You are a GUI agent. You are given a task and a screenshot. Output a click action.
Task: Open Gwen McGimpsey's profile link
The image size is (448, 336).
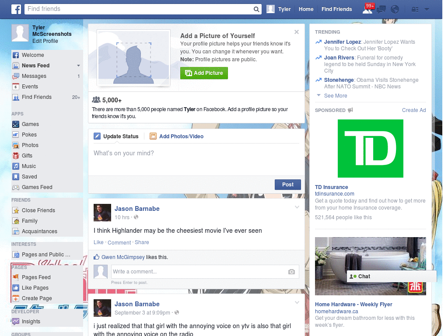(x=123, y=257)
